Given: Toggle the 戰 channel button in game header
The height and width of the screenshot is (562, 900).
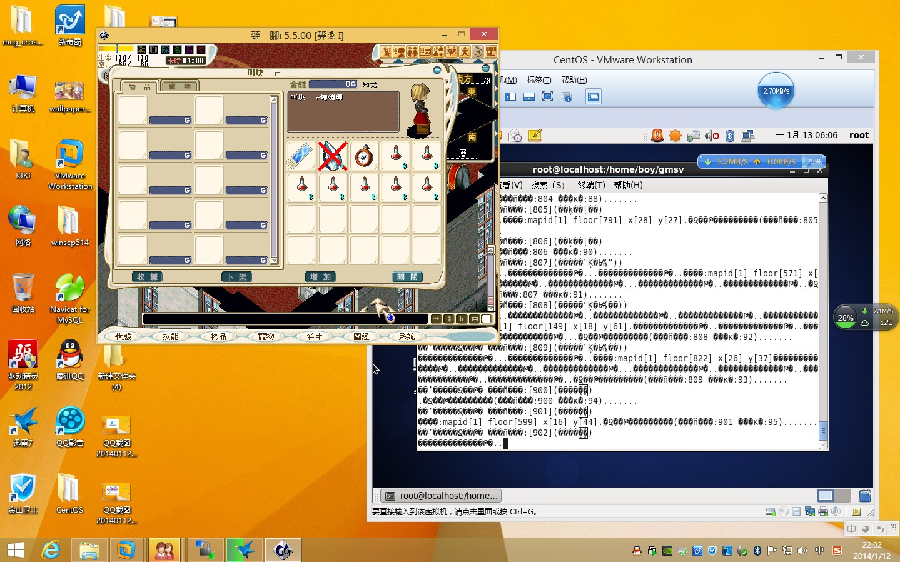Looking at the screenshot, I should pos(142,49).
